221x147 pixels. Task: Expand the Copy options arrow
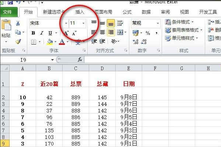(x=24, y=32)
